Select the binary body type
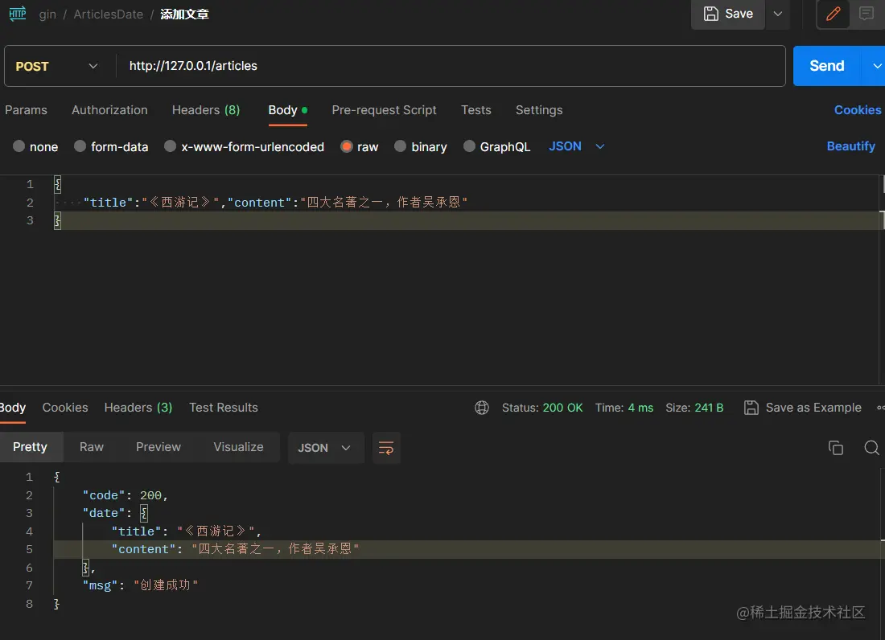This screenshot has height=640, width=885. 420,146
